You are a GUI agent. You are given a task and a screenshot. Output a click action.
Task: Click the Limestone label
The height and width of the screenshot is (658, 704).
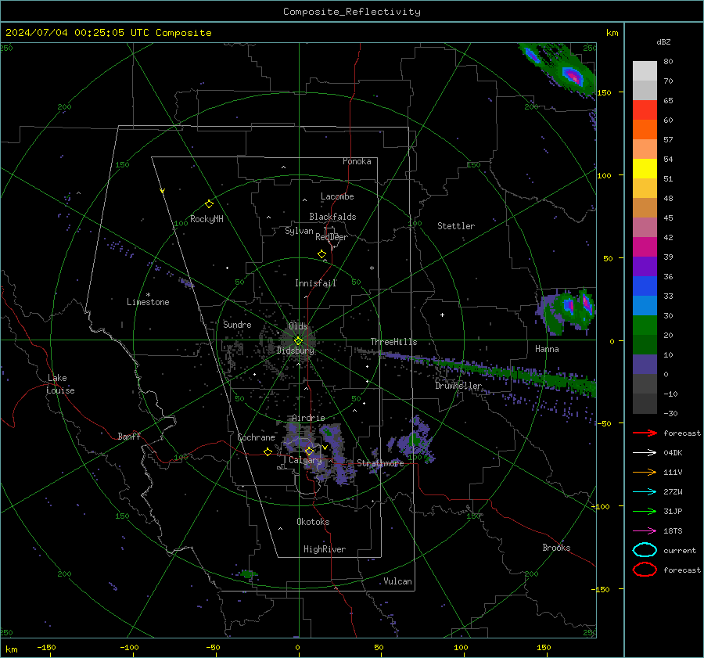148,302
